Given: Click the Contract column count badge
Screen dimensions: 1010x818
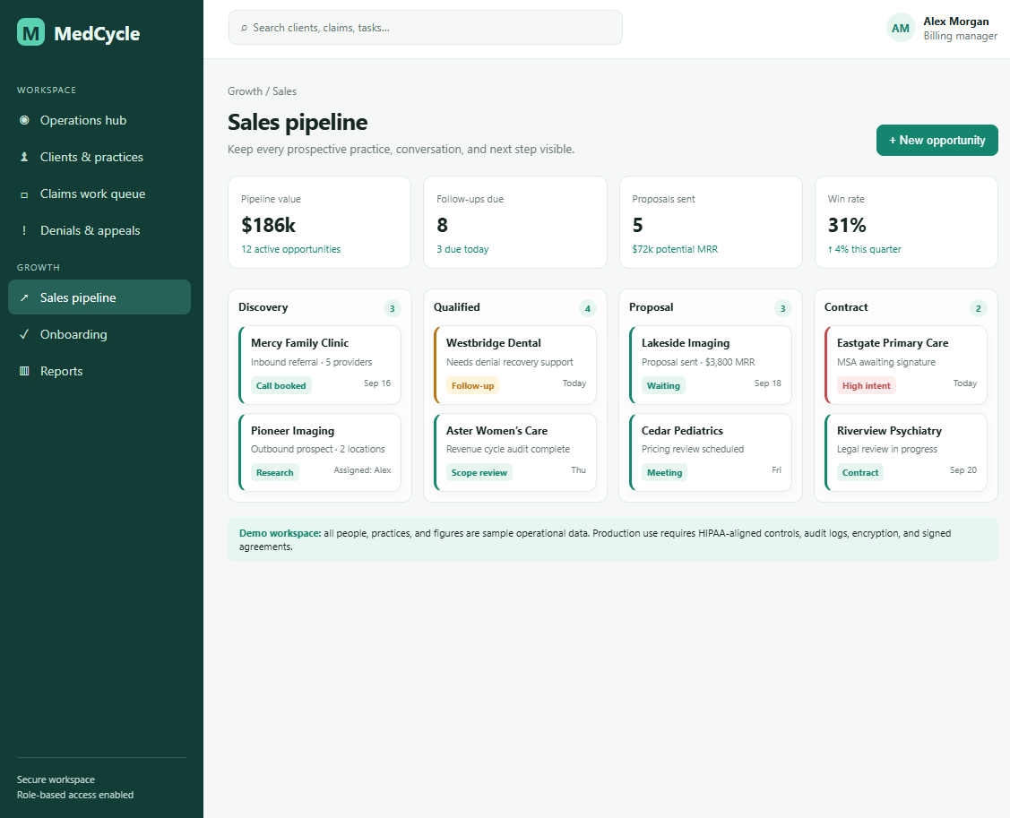Looking at the screenshot, I should click(978, 308).
